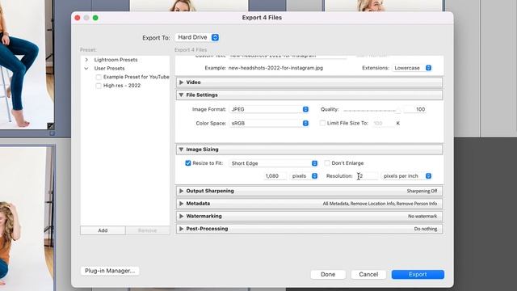
Task: Click the Cancel button
Action: (368, 274)
